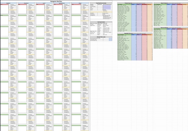Click the Lunch column header
The image size is (188, 131).
(x=44, y=3)
